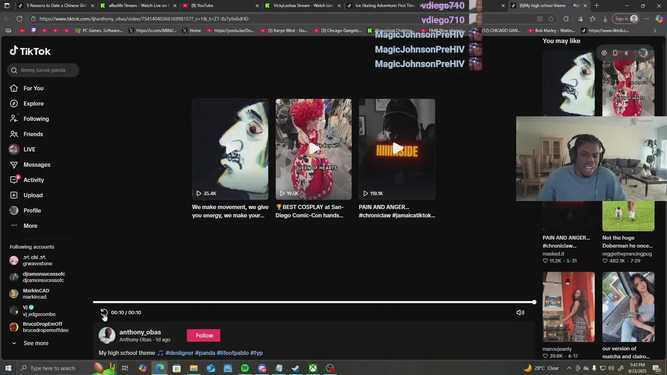Refresh the browser page
This screenshot has height=375, width=667.
19,19
